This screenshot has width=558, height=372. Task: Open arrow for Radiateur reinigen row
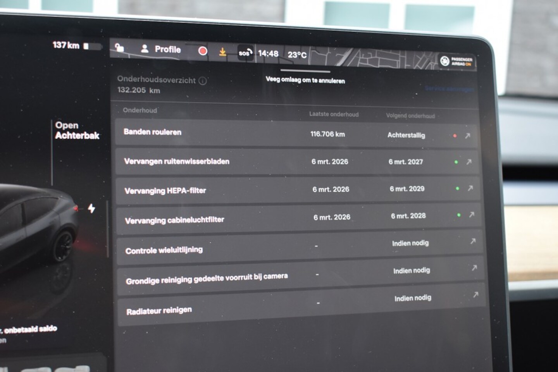pyautogui.click(x=475, y=294)
